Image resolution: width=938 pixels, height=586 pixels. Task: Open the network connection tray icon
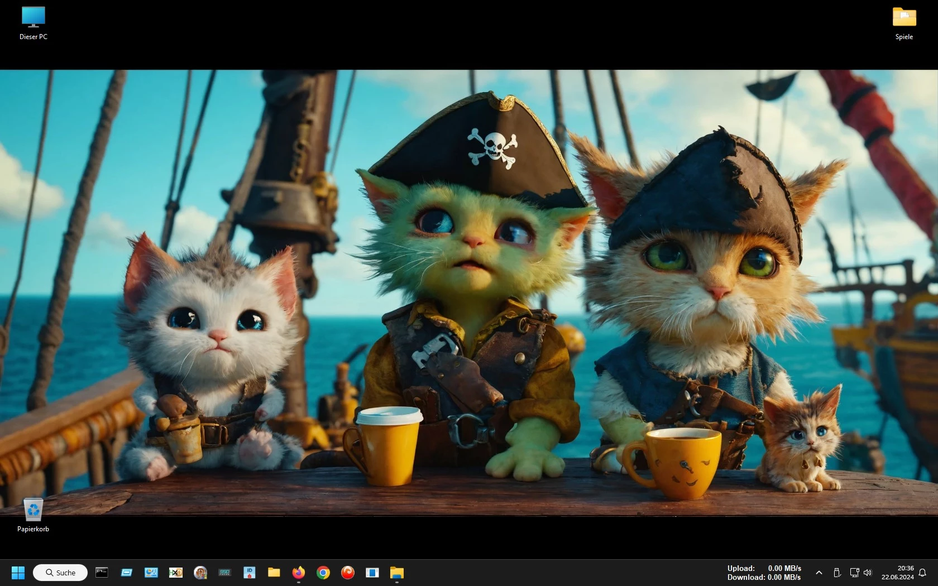point(854,573)
